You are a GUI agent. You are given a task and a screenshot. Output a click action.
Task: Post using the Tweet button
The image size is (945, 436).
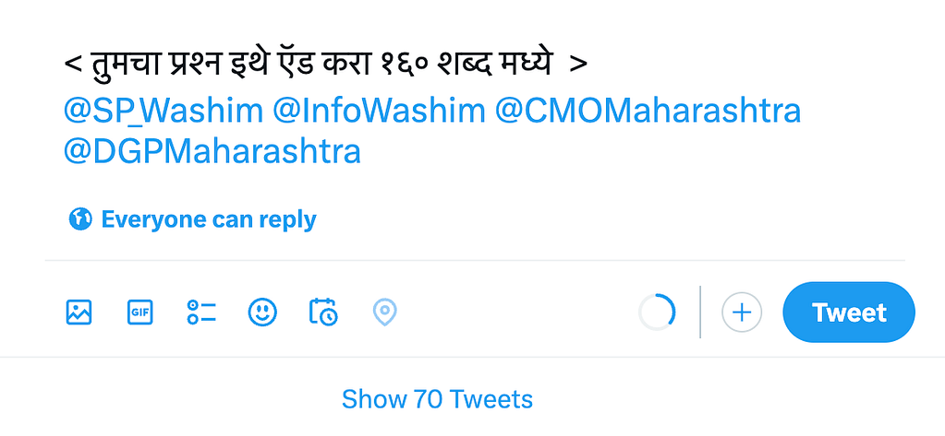[848, 312]
